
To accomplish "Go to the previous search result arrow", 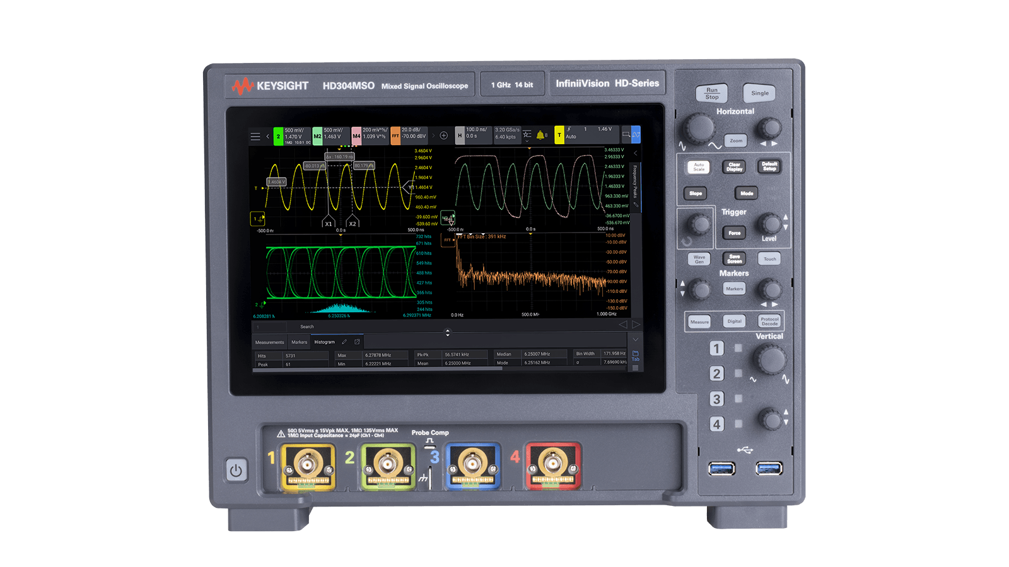I will pyautogui.click(x=623, y=324).
